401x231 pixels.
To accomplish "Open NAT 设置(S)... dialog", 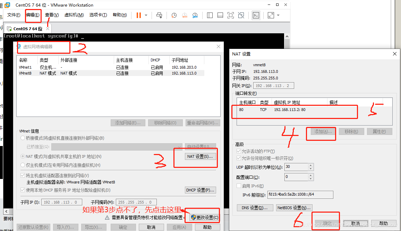I will pyautogui.click(x=200, y=156).
